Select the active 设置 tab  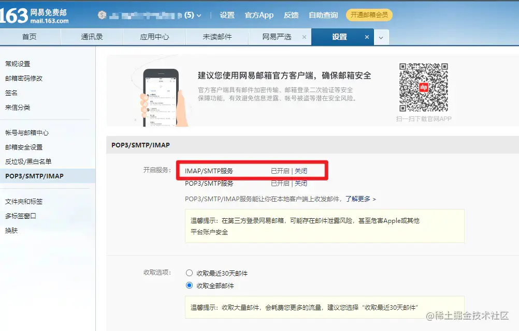pyautogui.click(x=339, y=37)
